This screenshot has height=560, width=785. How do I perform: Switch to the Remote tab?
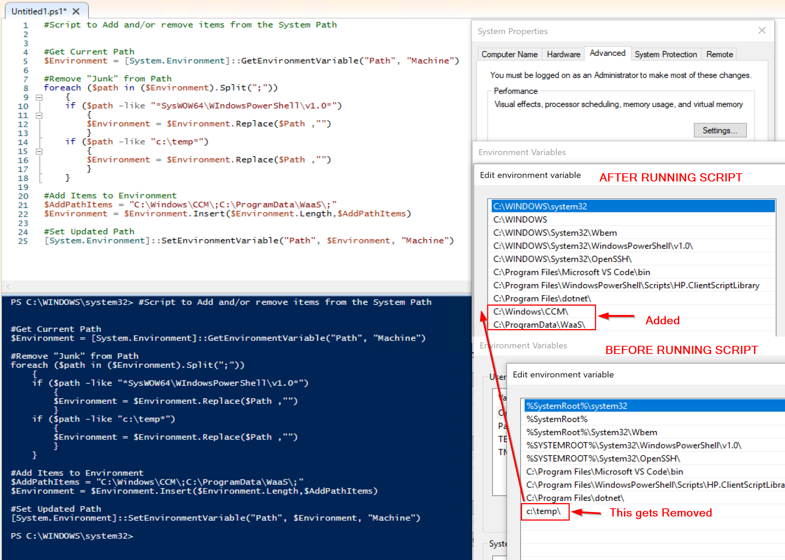pos(719,54)
